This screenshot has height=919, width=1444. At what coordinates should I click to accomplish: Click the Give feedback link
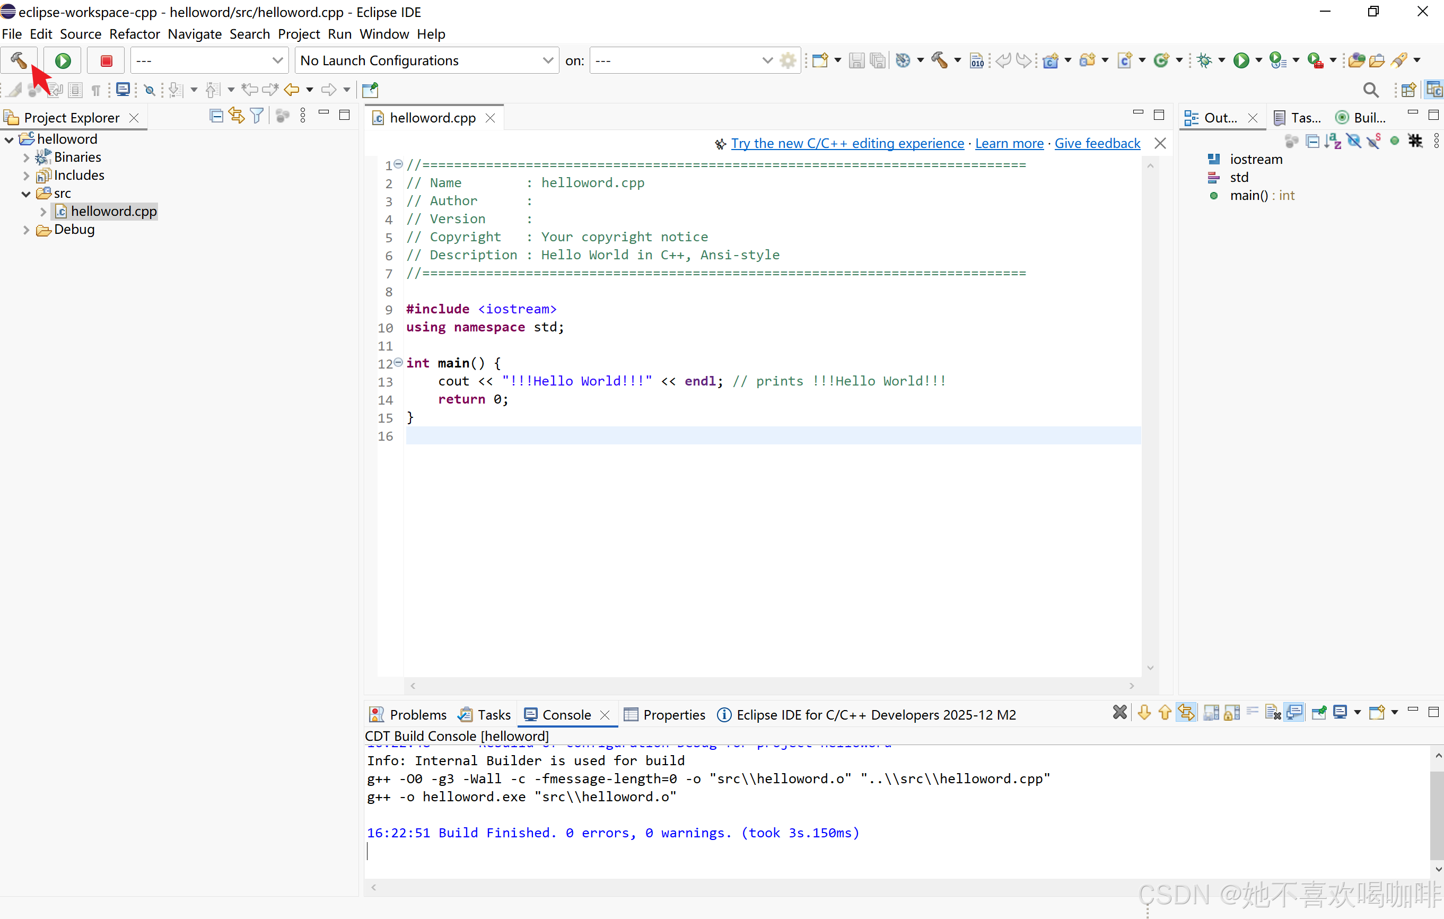[x=1097, y=143]
